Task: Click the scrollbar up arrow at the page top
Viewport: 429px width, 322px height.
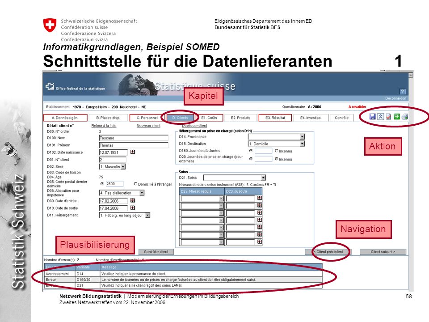Action: (x=411, y=75)
